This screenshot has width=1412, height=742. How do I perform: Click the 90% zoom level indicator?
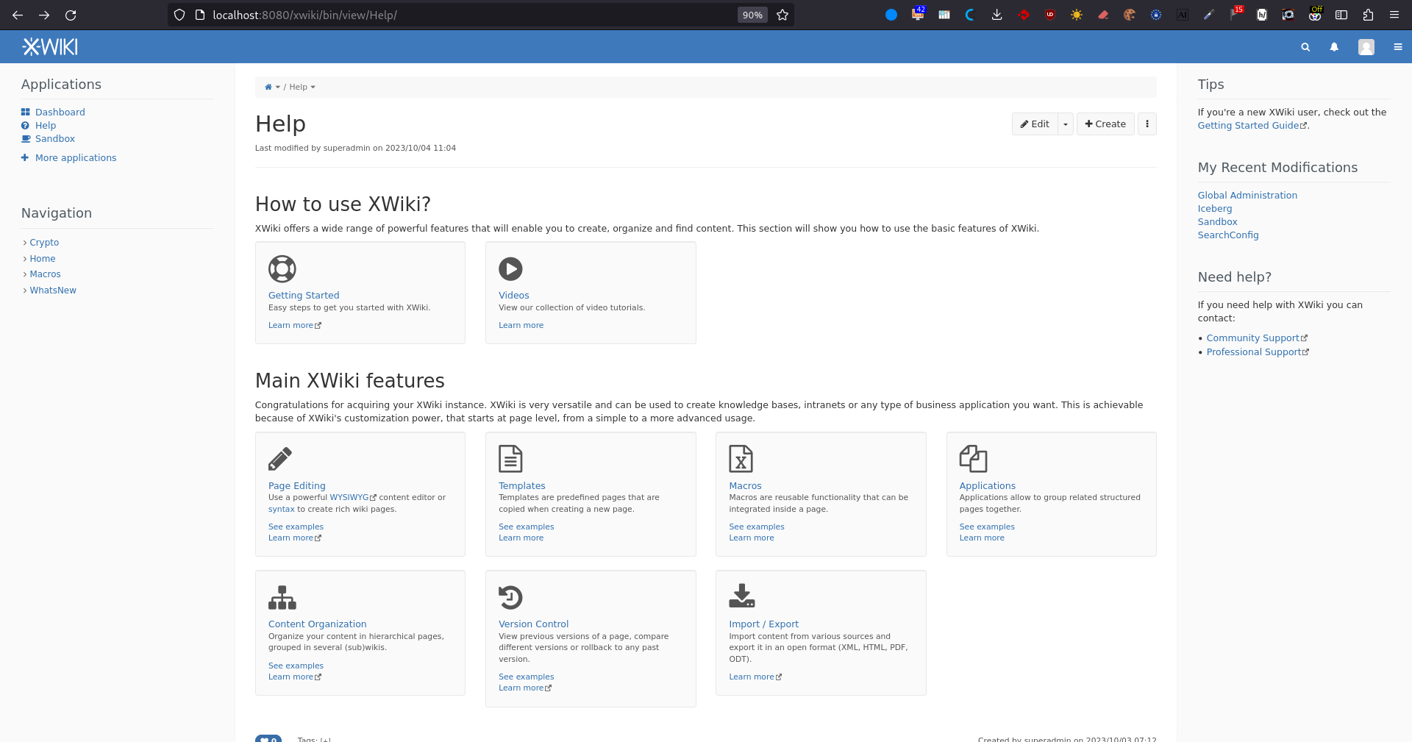pos(752,15)
